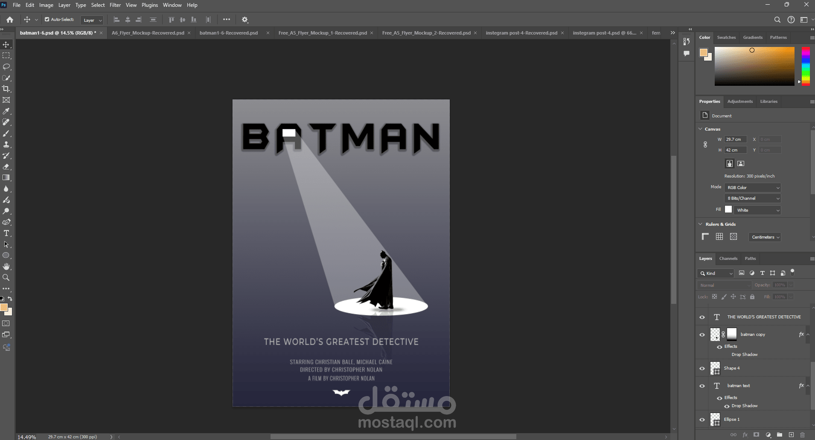Toggle Effects visibility under batman copy
Viewport: 815px width, 440px height.
719,347
